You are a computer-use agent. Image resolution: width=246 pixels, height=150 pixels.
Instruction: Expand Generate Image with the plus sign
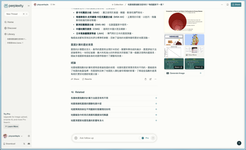tap(201, 73)
